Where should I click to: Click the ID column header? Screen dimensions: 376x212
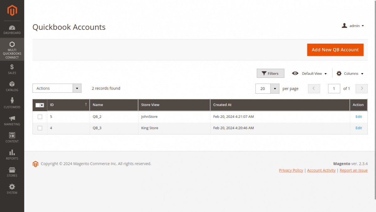68,105
